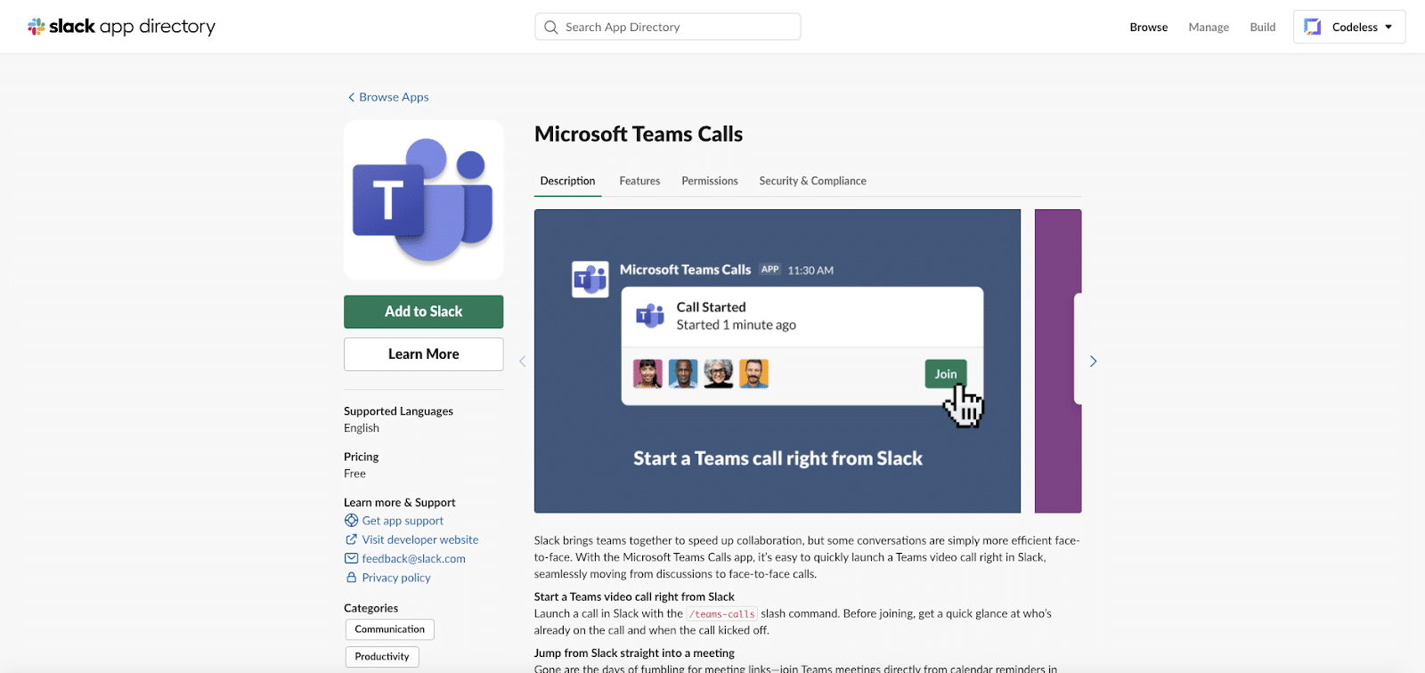Click the lock icon beside Privacy policy

coord(351,578)
